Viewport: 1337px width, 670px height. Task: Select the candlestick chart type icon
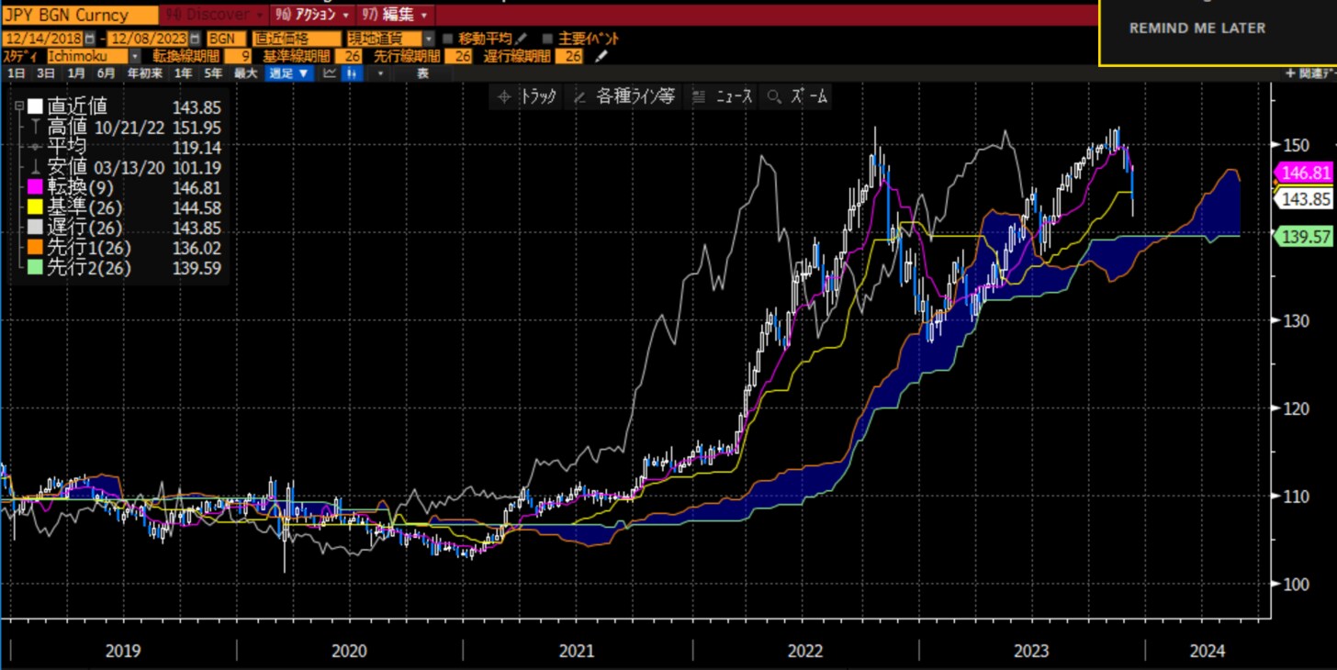click(x=351, y=73)
